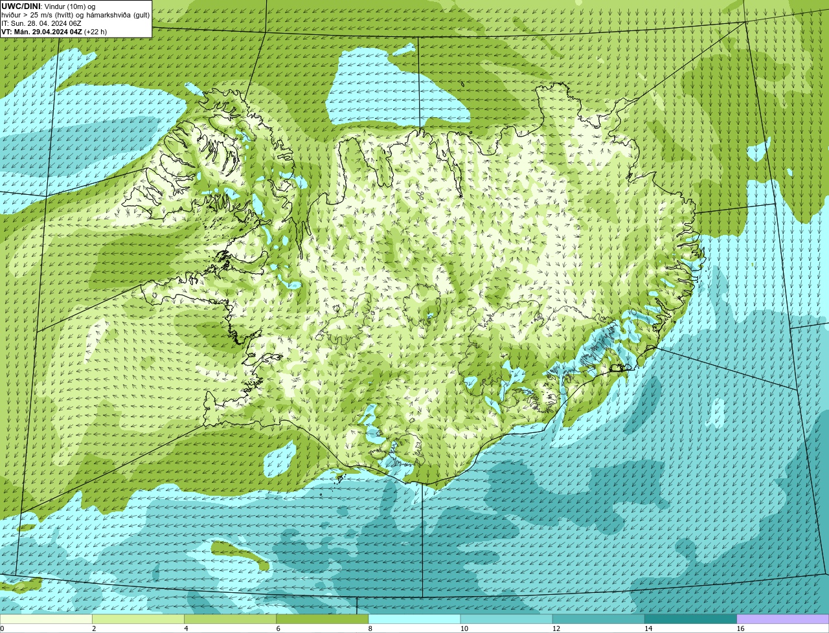
Task: Choose the olive green 6–8 legend swatch
Action: (x=322, y=619)
